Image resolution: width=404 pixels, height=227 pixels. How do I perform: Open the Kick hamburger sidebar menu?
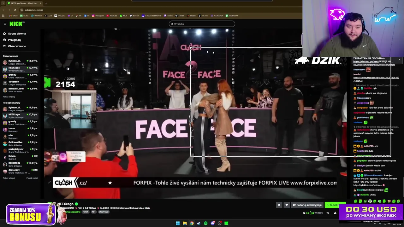coord(5,24)
